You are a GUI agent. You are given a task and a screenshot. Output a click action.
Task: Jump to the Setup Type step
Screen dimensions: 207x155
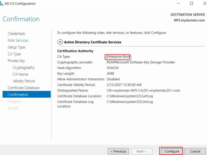pos(16,47)
